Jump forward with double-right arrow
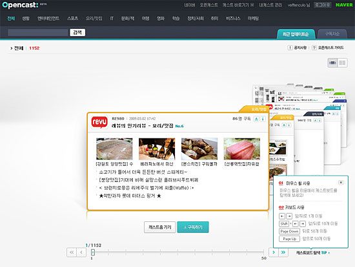Screen dimensions: 355x267 [x=283, y=252]
